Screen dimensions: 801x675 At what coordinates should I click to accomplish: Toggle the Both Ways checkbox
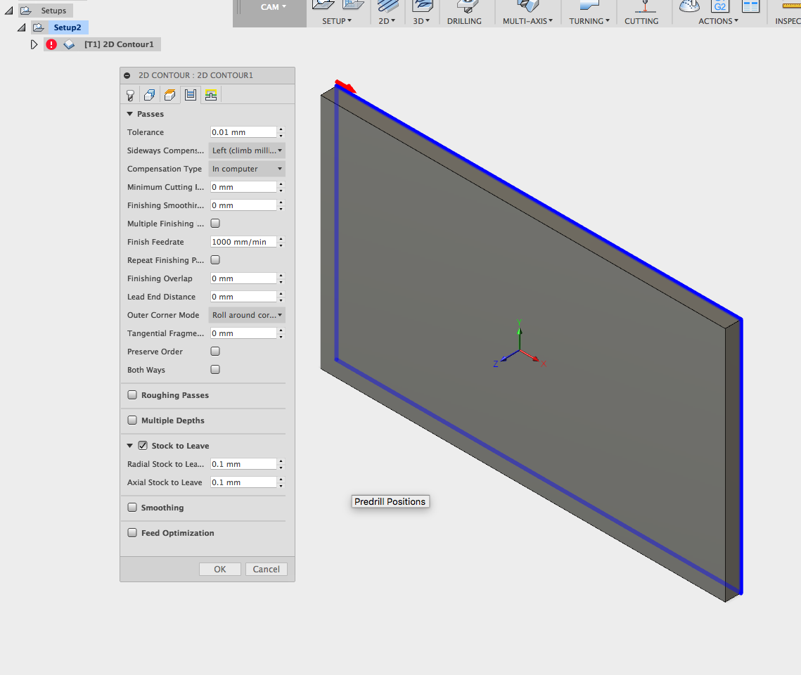(x=215, y=370)
